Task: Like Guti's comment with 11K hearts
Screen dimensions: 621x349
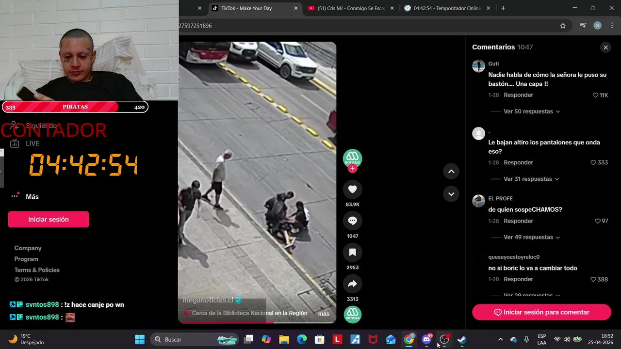Action: point(596,95)
